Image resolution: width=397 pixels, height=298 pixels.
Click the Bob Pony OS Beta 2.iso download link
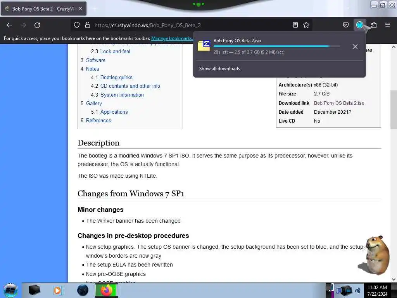tap(339, 103)
